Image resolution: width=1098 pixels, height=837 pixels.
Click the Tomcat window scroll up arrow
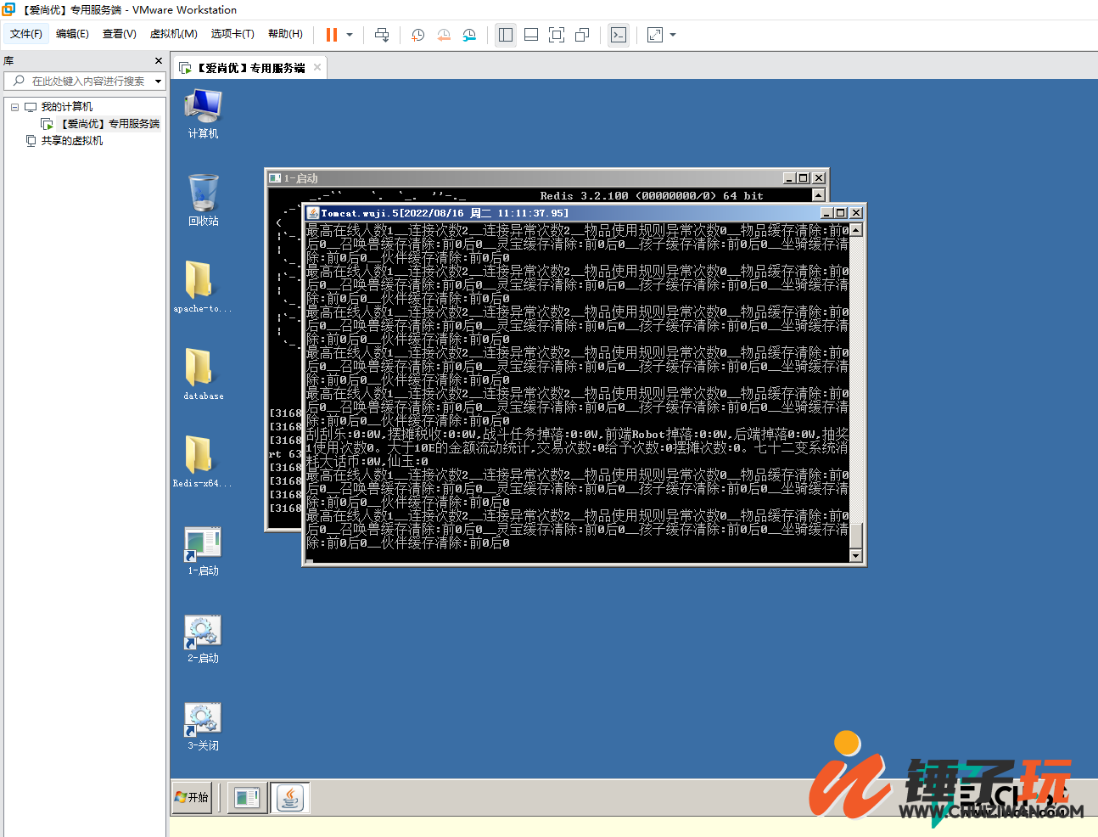[x=855, y=230]
